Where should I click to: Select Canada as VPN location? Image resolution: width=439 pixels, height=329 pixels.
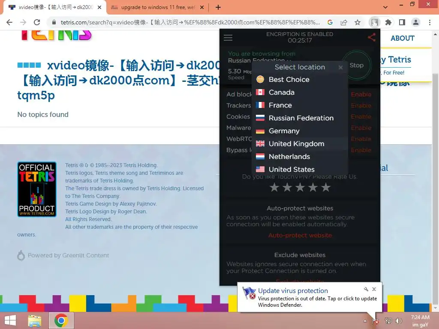(x=300, y=93)
